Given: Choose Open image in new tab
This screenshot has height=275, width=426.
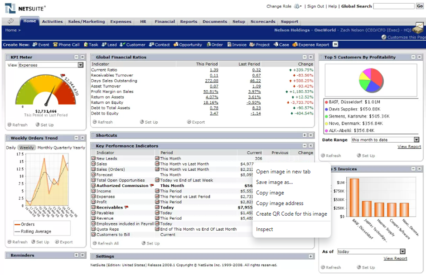Looking at the screenshot, I should pyautogui.click(x=283, y=172).
